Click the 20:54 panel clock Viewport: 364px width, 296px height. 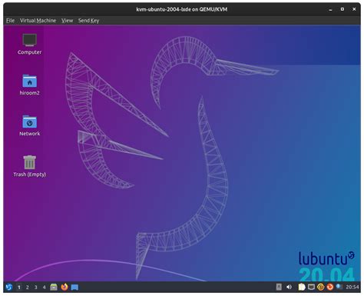(352, 287)
